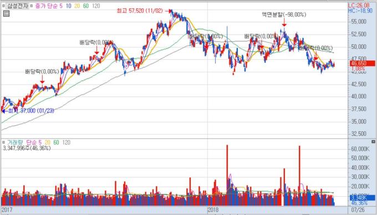Click the 2017 label on time axis
Screen dimensions: 377x215
coord(7,210)
